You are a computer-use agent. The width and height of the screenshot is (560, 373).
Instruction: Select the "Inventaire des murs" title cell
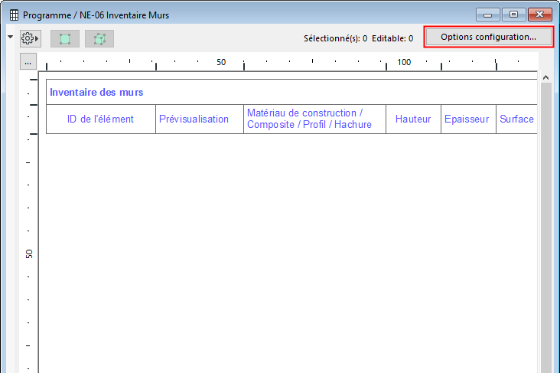point(291,92)
